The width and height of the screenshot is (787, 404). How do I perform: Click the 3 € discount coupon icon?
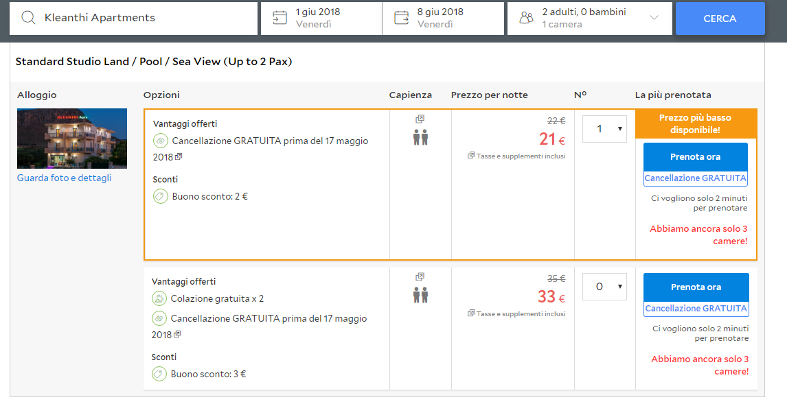pyautogui.click(x=159, y=374)
